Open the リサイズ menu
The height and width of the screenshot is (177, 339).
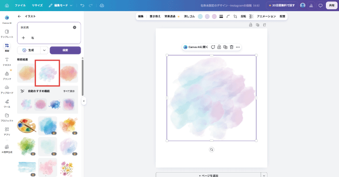(x=37, y=5)
